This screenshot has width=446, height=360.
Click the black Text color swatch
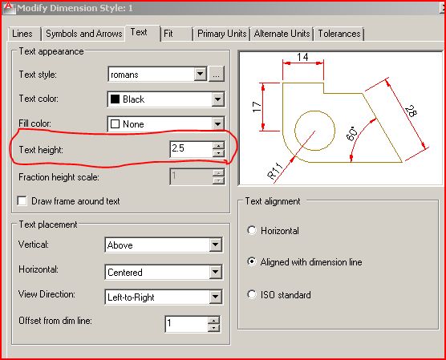click(x=115, y=99)
